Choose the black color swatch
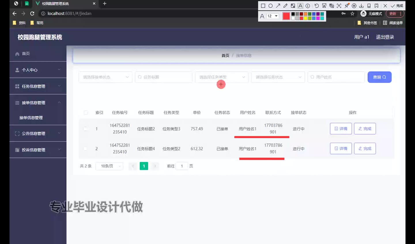Viewport: 415px width, 244px height. (x=293, y=14)
